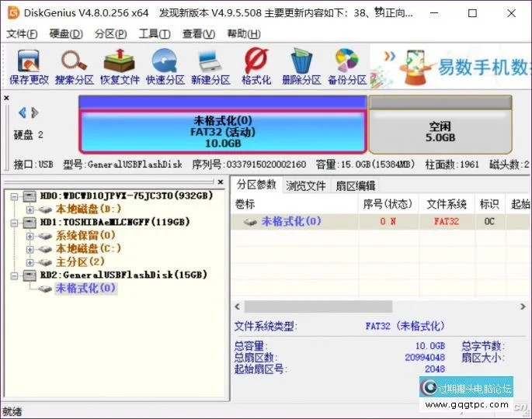The image size is (532, 419).
Task: Click the toolbar overflow double-arrow
Action: [x=390, y=56]
